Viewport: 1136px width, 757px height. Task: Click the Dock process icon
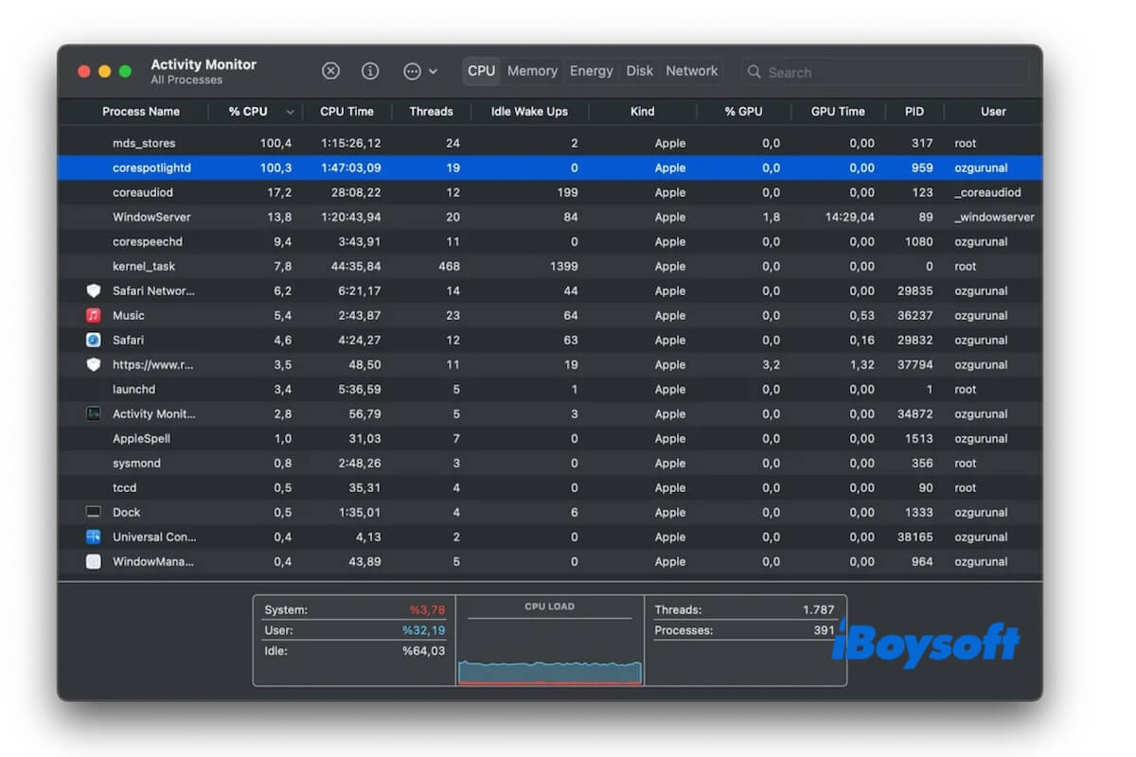(93, 512)
